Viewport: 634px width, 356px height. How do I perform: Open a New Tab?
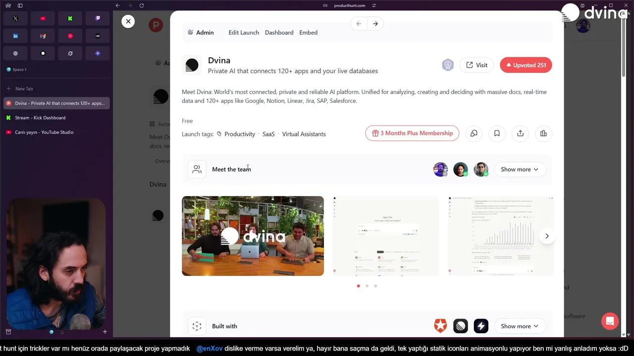(56, 89)
